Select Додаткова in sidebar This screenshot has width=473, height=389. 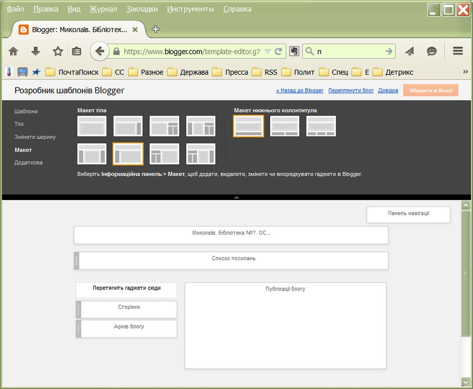pyautogui.click(x=28, y=162)
